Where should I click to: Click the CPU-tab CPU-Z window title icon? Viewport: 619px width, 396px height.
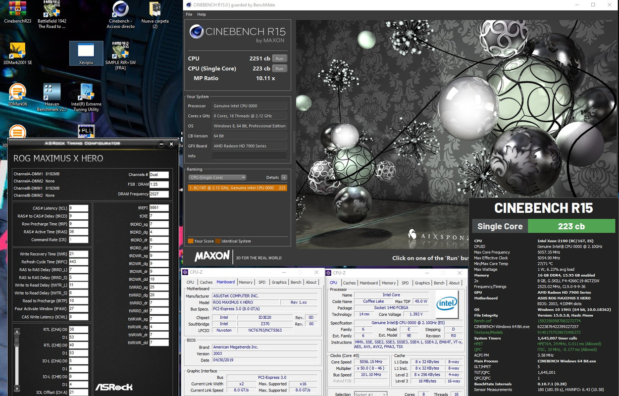(329, 272)
